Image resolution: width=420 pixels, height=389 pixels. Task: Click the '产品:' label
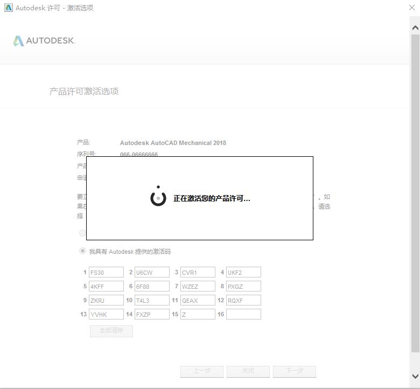83,142
